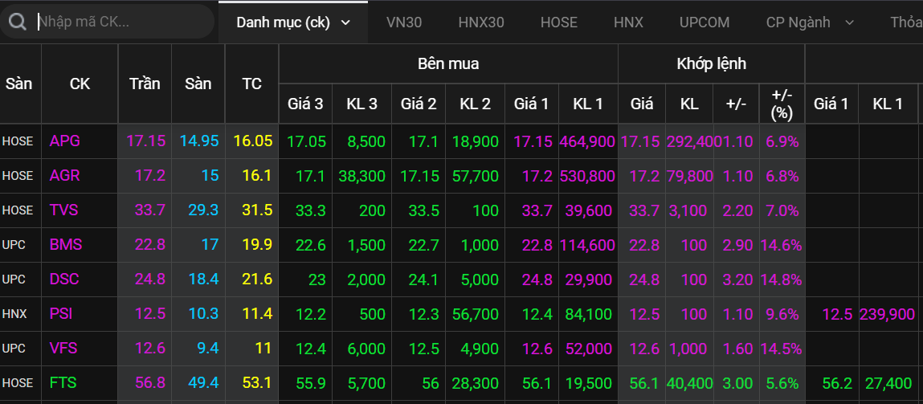The image size is (923, 404).
Task: Open the BMS stock symbol
Action: point(66,244)
